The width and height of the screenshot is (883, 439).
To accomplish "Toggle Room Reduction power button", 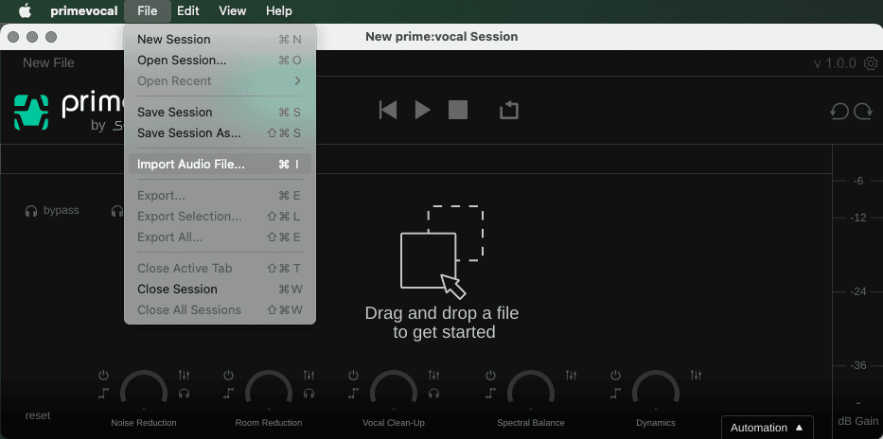I will 228,375.
